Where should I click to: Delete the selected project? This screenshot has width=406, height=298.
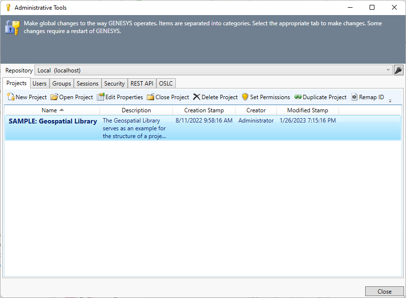[x=215, y=97]
